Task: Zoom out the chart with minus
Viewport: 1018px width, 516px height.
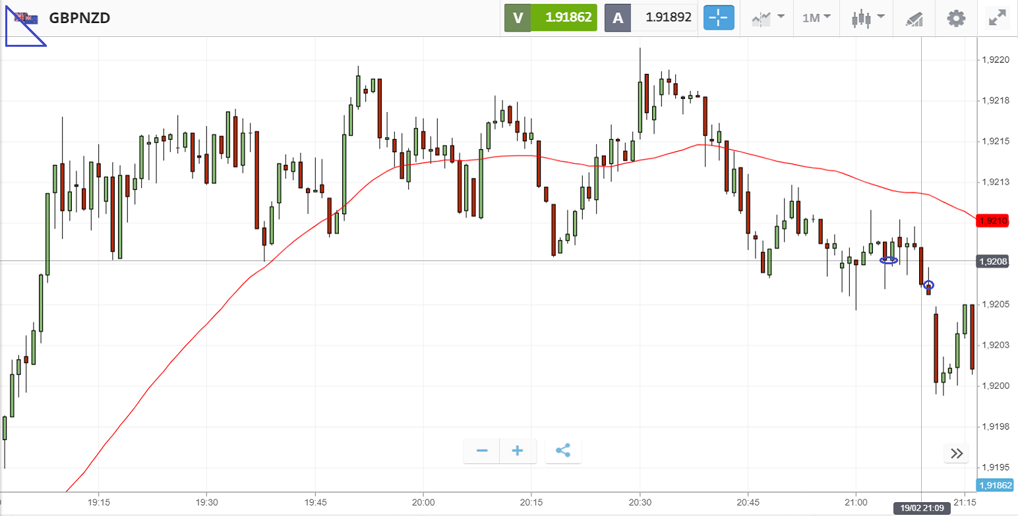Action: click(x=482, y=451)
